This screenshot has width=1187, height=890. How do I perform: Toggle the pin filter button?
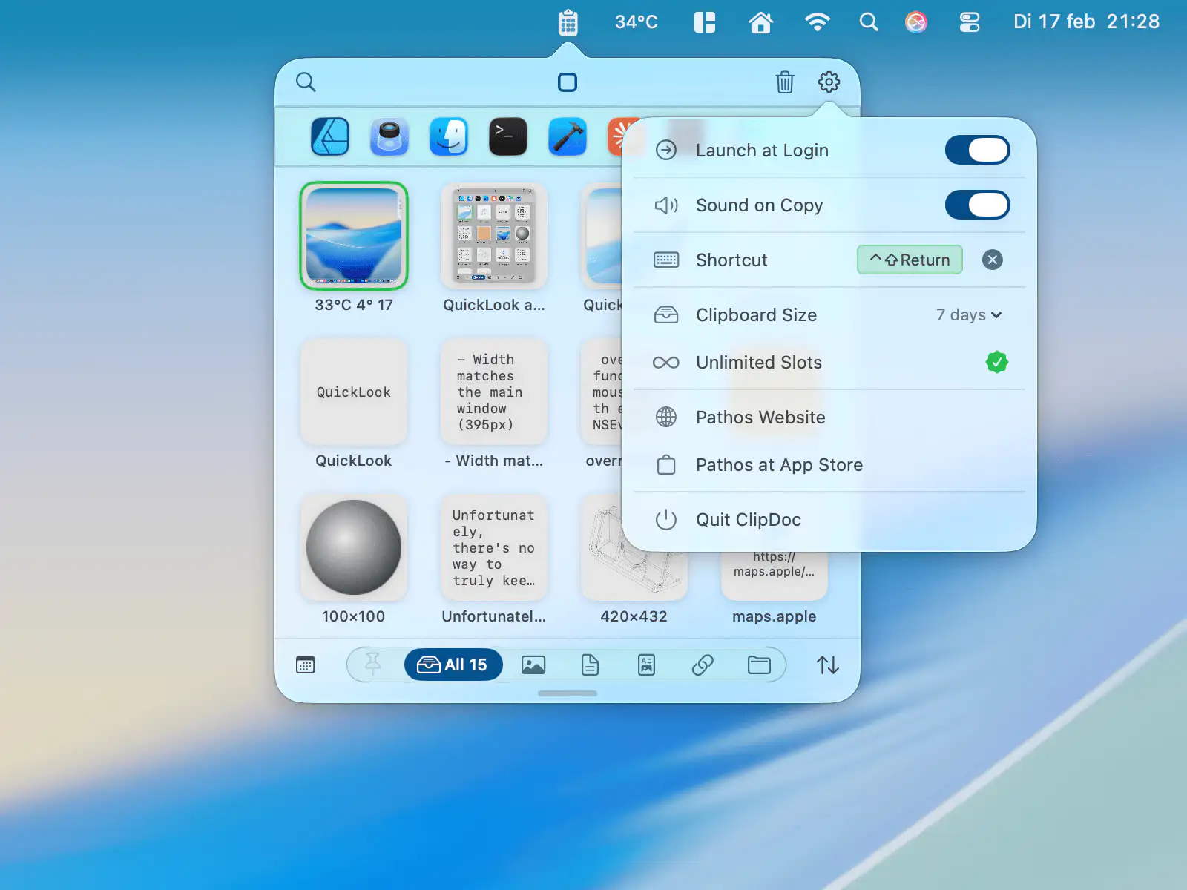point(373,665)
